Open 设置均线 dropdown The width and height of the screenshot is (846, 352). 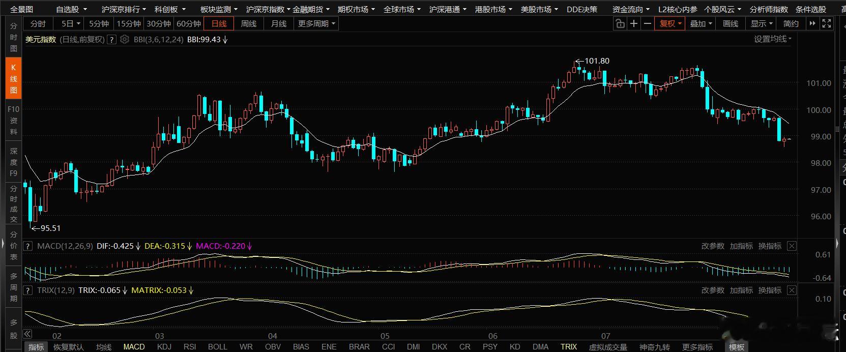pyautogui.click(x=773, y=39)
